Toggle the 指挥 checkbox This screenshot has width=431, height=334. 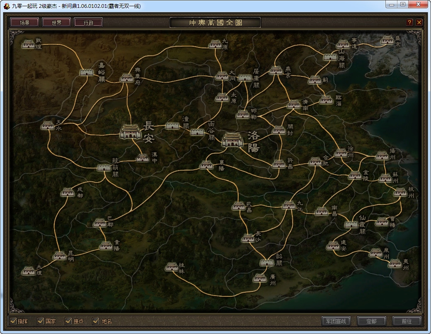pyautogui.click(x=13, y=321)
